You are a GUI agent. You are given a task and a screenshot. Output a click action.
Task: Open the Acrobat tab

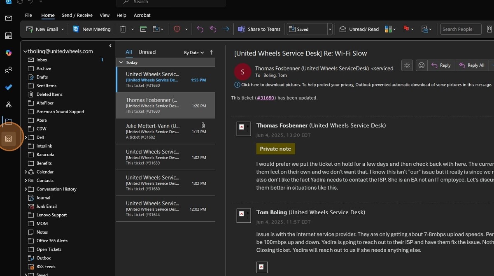tap(142, 15)
